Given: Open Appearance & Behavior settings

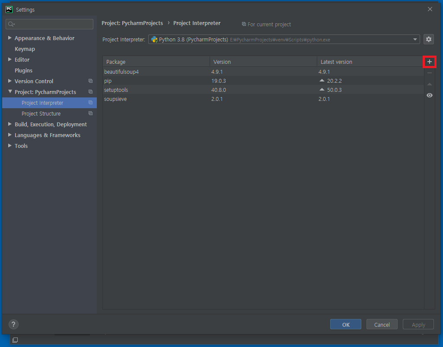Looking at the screenshot, I should (x=45, y=38).
